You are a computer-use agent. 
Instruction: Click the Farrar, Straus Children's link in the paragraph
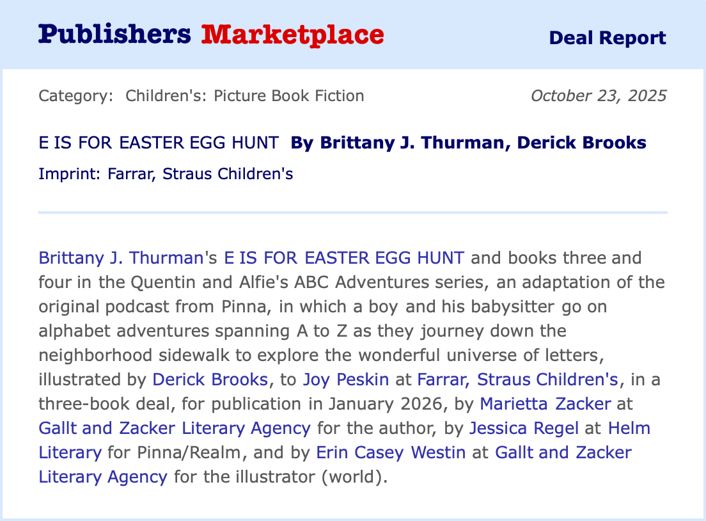click(517, 380)
